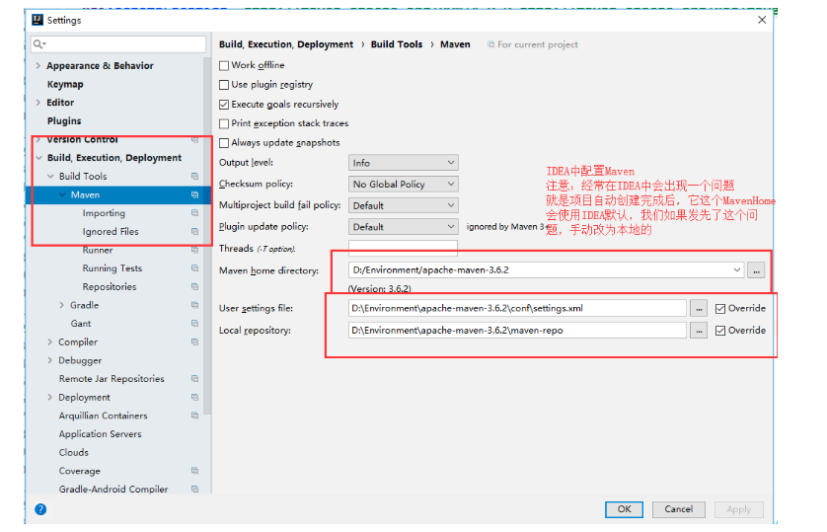Open help via the blue question mark icon

click(x=40, y=509)
